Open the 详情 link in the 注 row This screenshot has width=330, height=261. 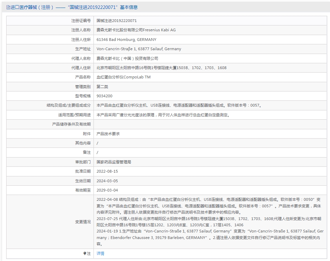[100, 253]
